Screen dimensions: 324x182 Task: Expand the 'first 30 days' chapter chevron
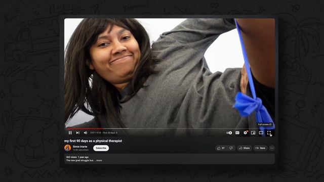(117, 132)
